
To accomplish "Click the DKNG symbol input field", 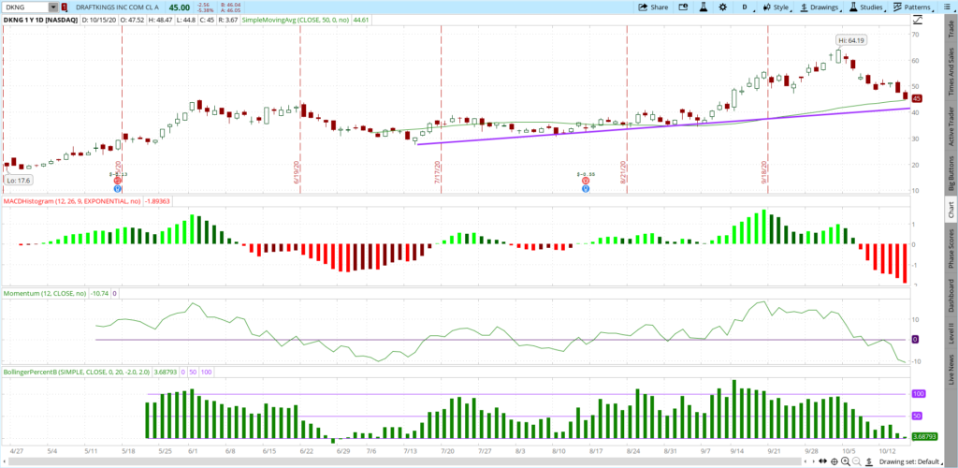I will pyautogui.click(x=24, y=7).
